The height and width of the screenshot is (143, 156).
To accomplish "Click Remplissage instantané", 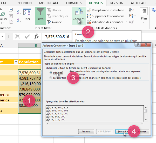I will (106, 10).
